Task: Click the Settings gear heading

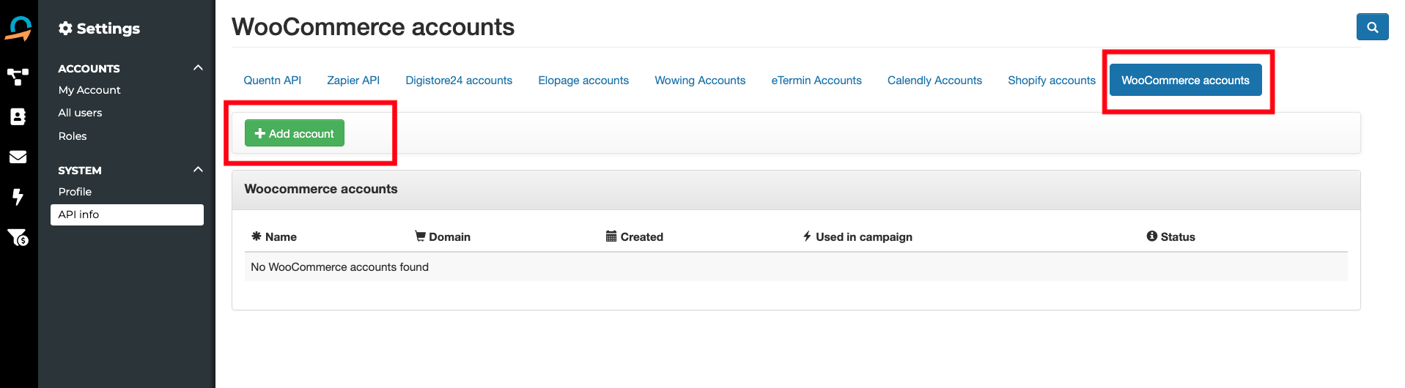Action: [99, 29]
